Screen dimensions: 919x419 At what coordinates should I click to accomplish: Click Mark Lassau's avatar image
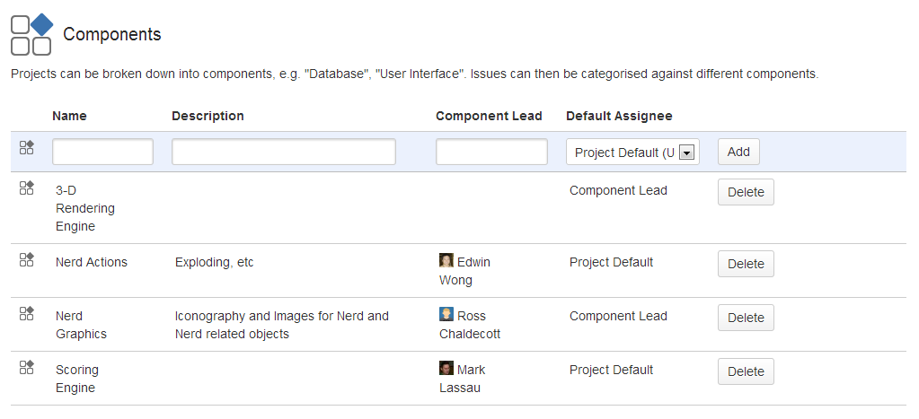click(446, 369)
